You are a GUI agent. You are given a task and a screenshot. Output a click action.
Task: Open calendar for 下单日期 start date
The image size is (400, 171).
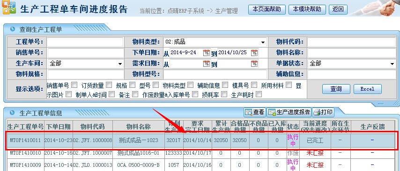click(x=207, y=53)
